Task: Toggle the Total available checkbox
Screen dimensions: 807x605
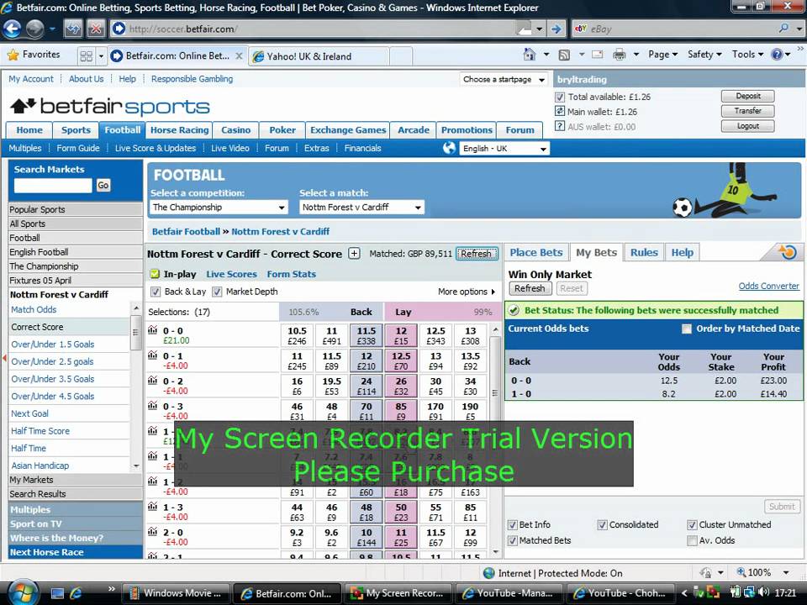Action: pyautogui.click(x=560, y=97)
